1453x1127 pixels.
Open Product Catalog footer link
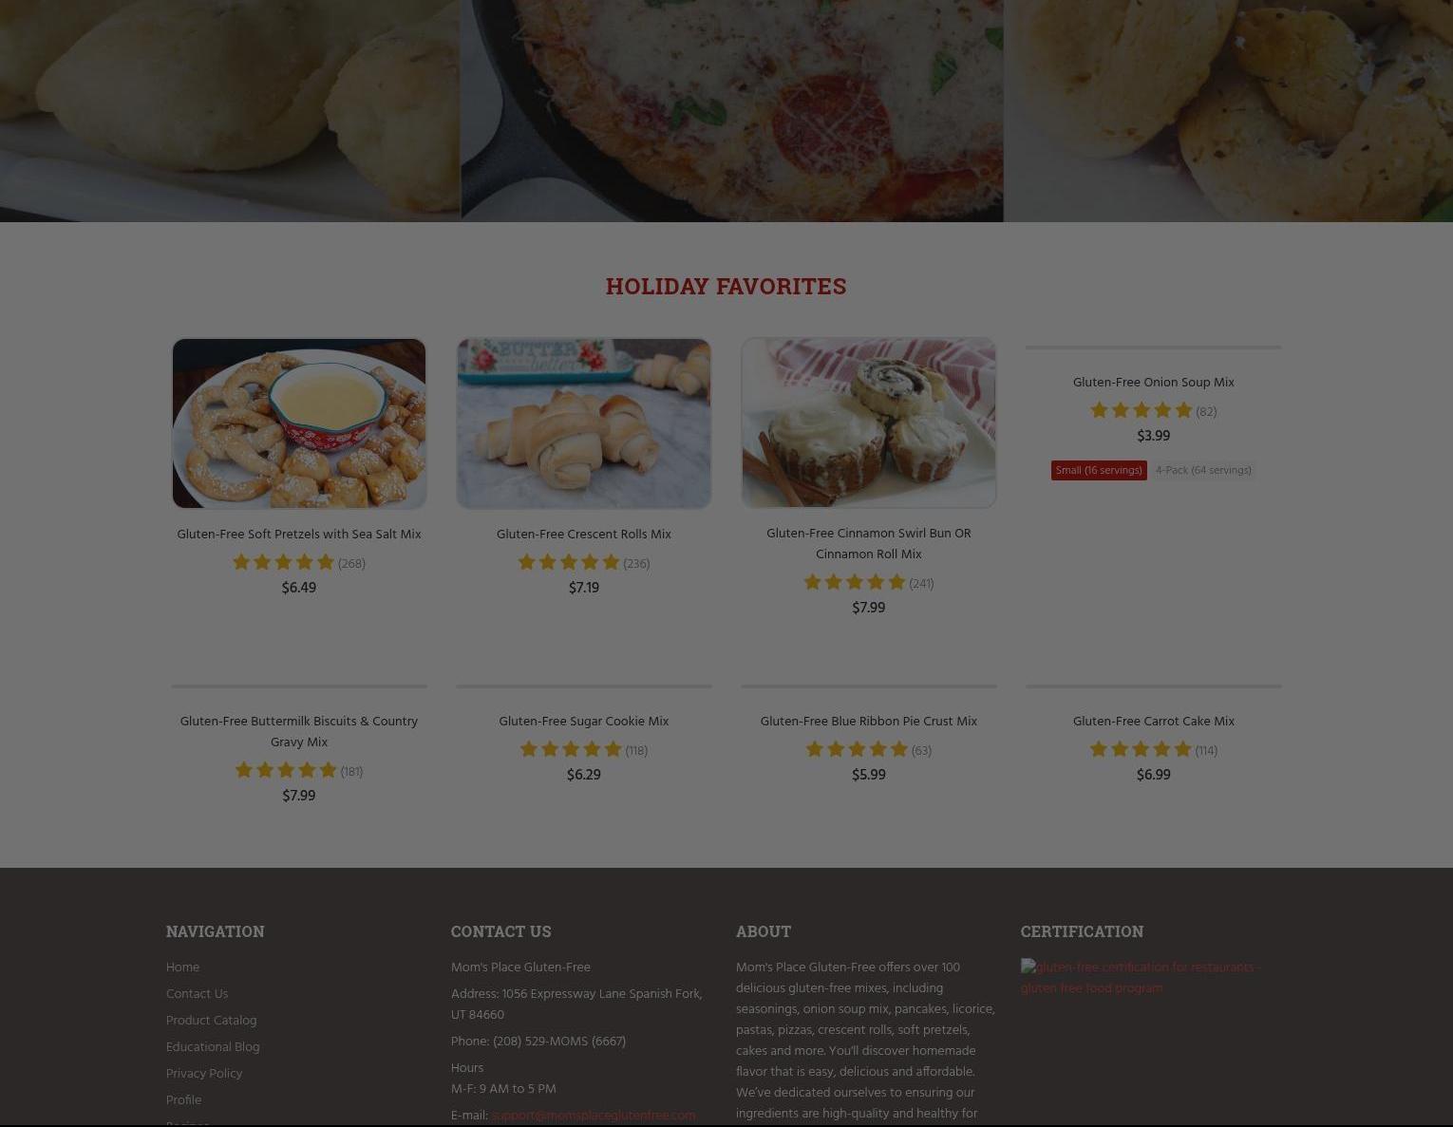(x=211, y=1021)
